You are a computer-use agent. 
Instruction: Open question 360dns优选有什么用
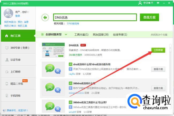(x=84, y=83)
